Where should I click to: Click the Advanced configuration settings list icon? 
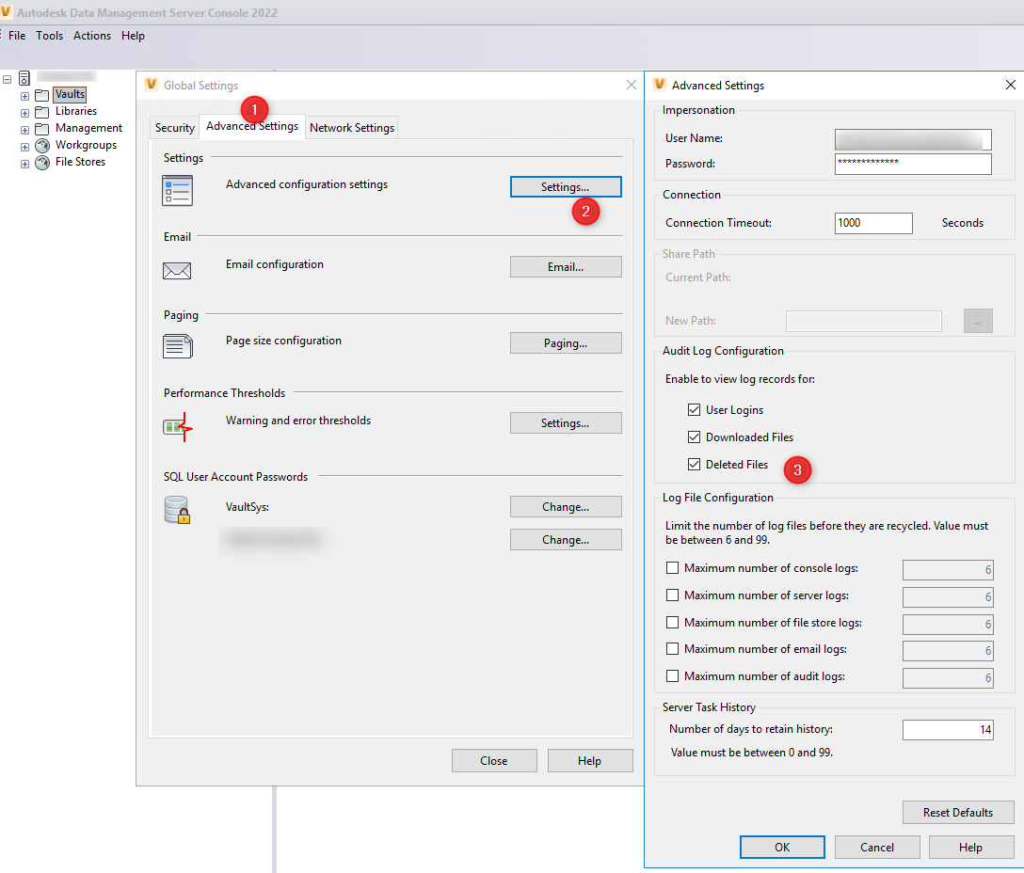click(x=177, y=189)
